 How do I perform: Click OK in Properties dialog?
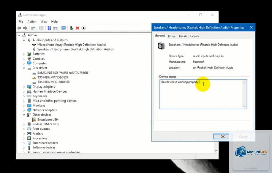click(223, 137)
